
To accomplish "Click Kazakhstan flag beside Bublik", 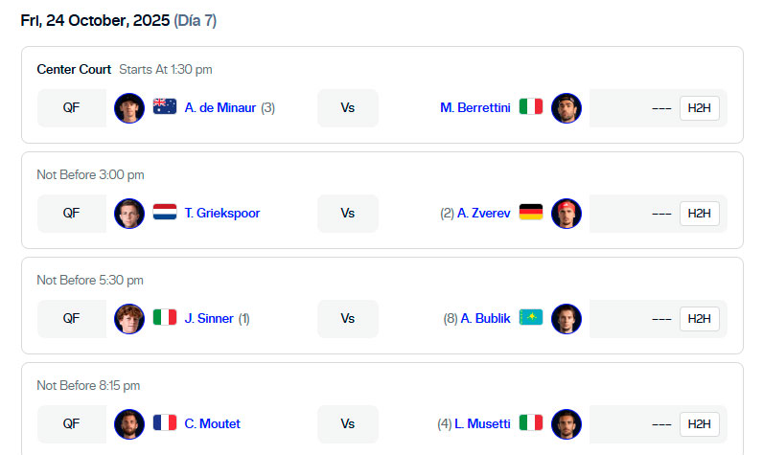I will [x=531, y=318].
